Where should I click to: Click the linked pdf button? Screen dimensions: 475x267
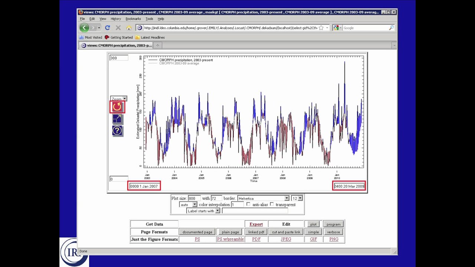[x=256, y=232]
